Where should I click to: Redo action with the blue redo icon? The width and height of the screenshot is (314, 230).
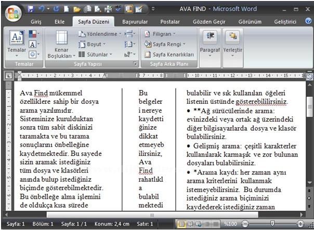[x=56, y=9]
